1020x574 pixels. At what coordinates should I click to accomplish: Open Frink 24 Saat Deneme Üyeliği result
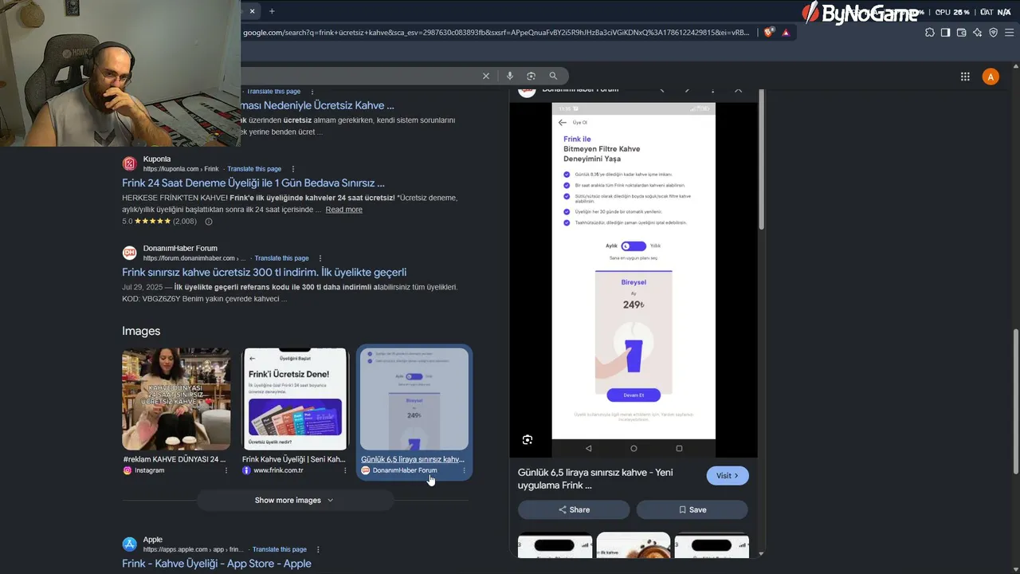click(x=253, y=183)
